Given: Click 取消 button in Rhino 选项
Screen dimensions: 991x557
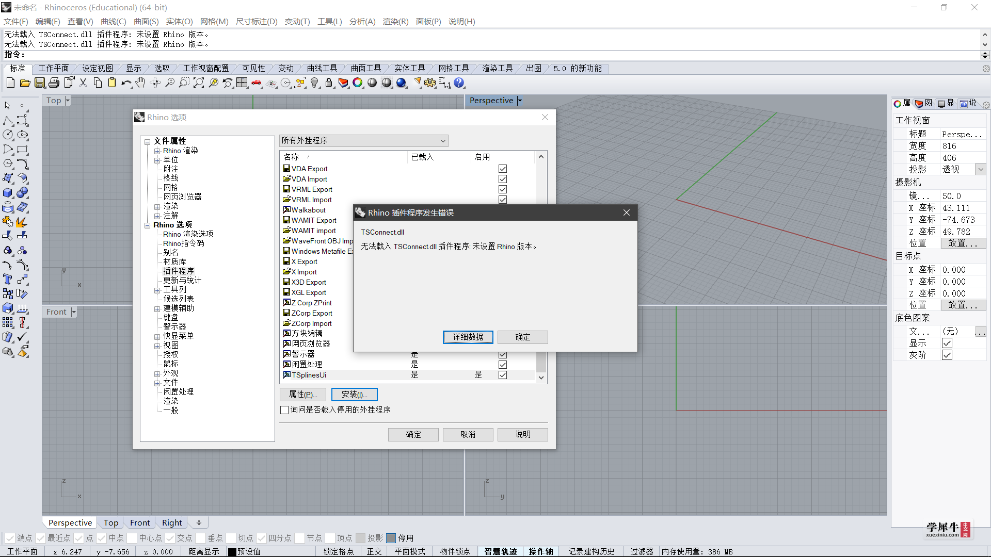Looking at the screenshot, I should (468, 435).
